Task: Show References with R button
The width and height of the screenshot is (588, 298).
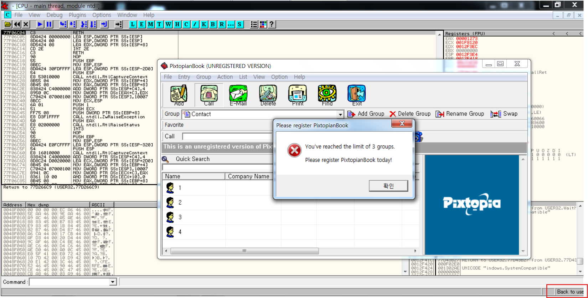Action: [222, 24]
